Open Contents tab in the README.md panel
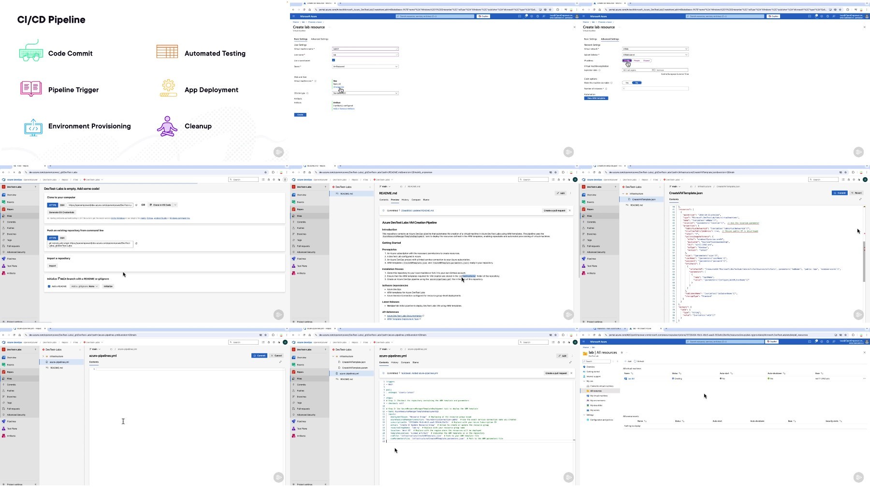This screenshot has height=488, width=870. click(384, 199)
